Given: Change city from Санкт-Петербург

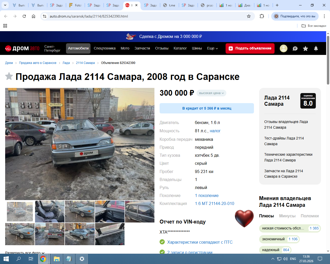Looking at the screenshot, I should pos(52,48).
